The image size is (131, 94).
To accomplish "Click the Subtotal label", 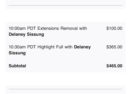I will (17, 66).
